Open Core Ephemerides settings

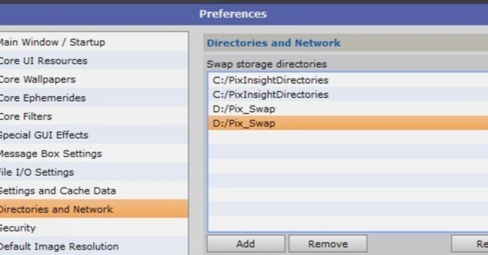tap(42, 98)
